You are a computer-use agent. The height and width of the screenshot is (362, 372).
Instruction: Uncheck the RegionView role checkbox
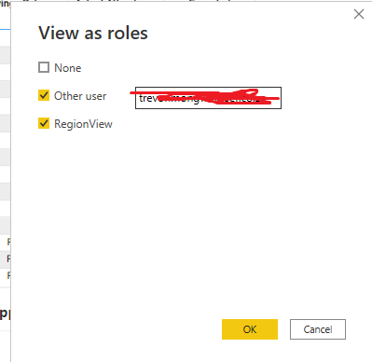pyautogui.click(x=44, y=123)
